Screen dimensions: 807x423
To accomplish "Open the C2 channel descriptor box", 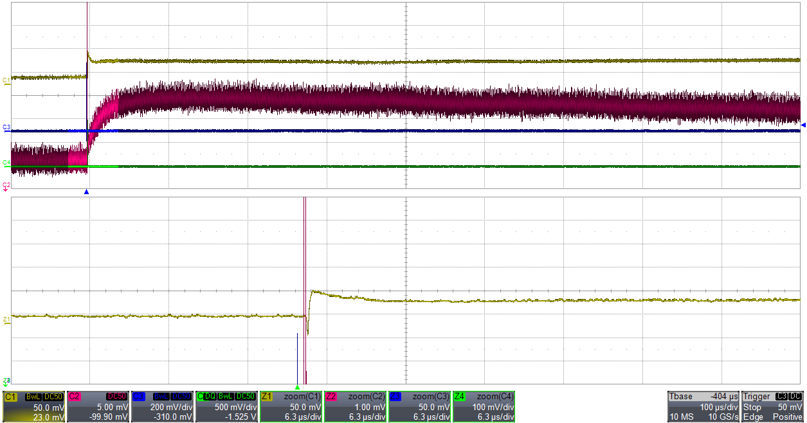I will [x=98, y=406].
